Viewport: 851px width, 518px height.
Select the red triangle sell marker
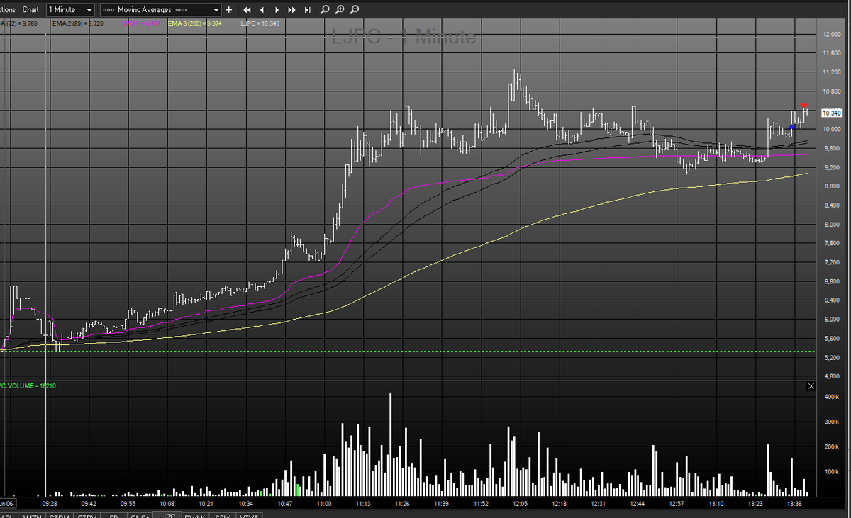click(x=803, y=106)
